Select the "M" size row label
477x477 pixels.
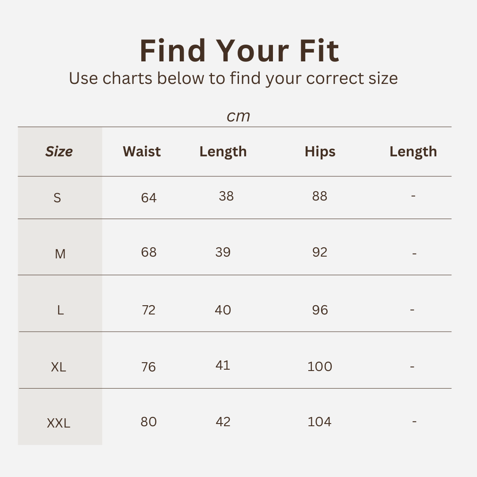[60, 254]
